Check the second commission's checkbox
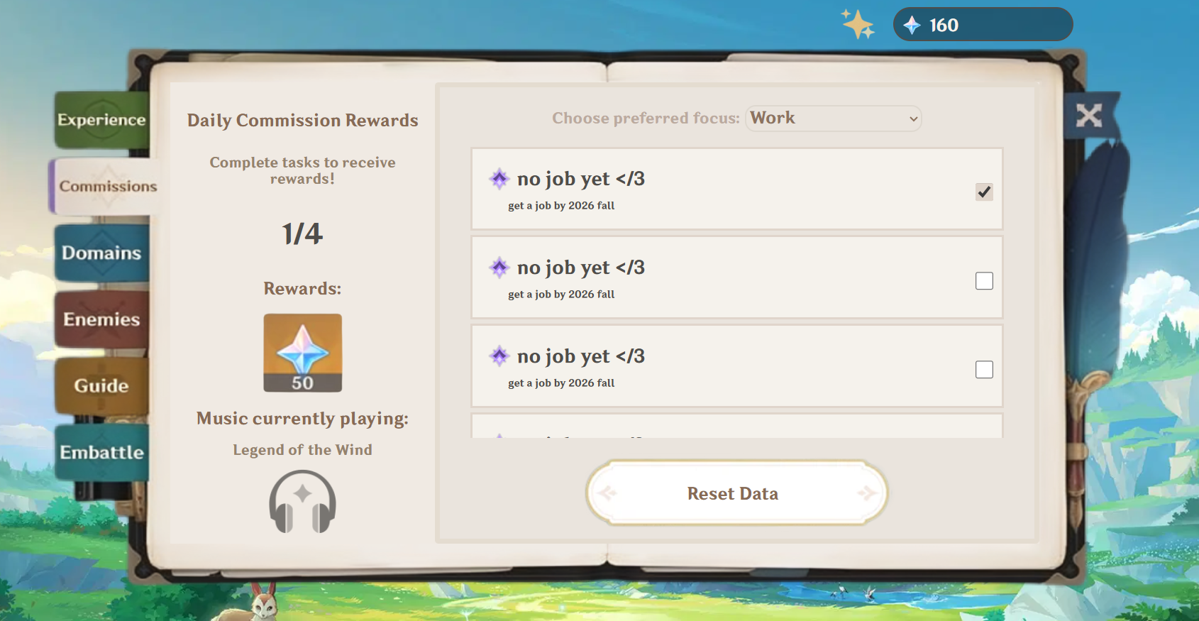1199x621 pixels. pos(983,281)
